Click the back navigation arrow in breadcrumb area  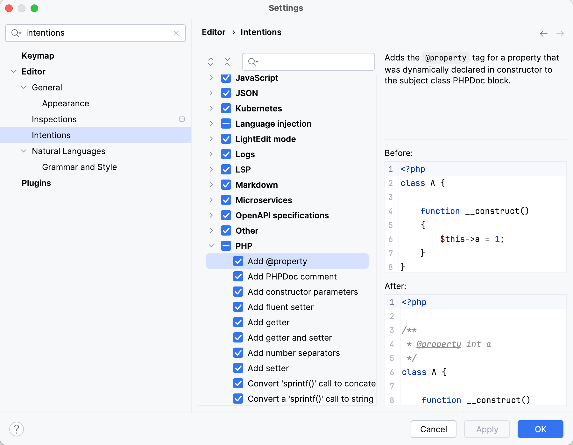(x=543, y=34)
